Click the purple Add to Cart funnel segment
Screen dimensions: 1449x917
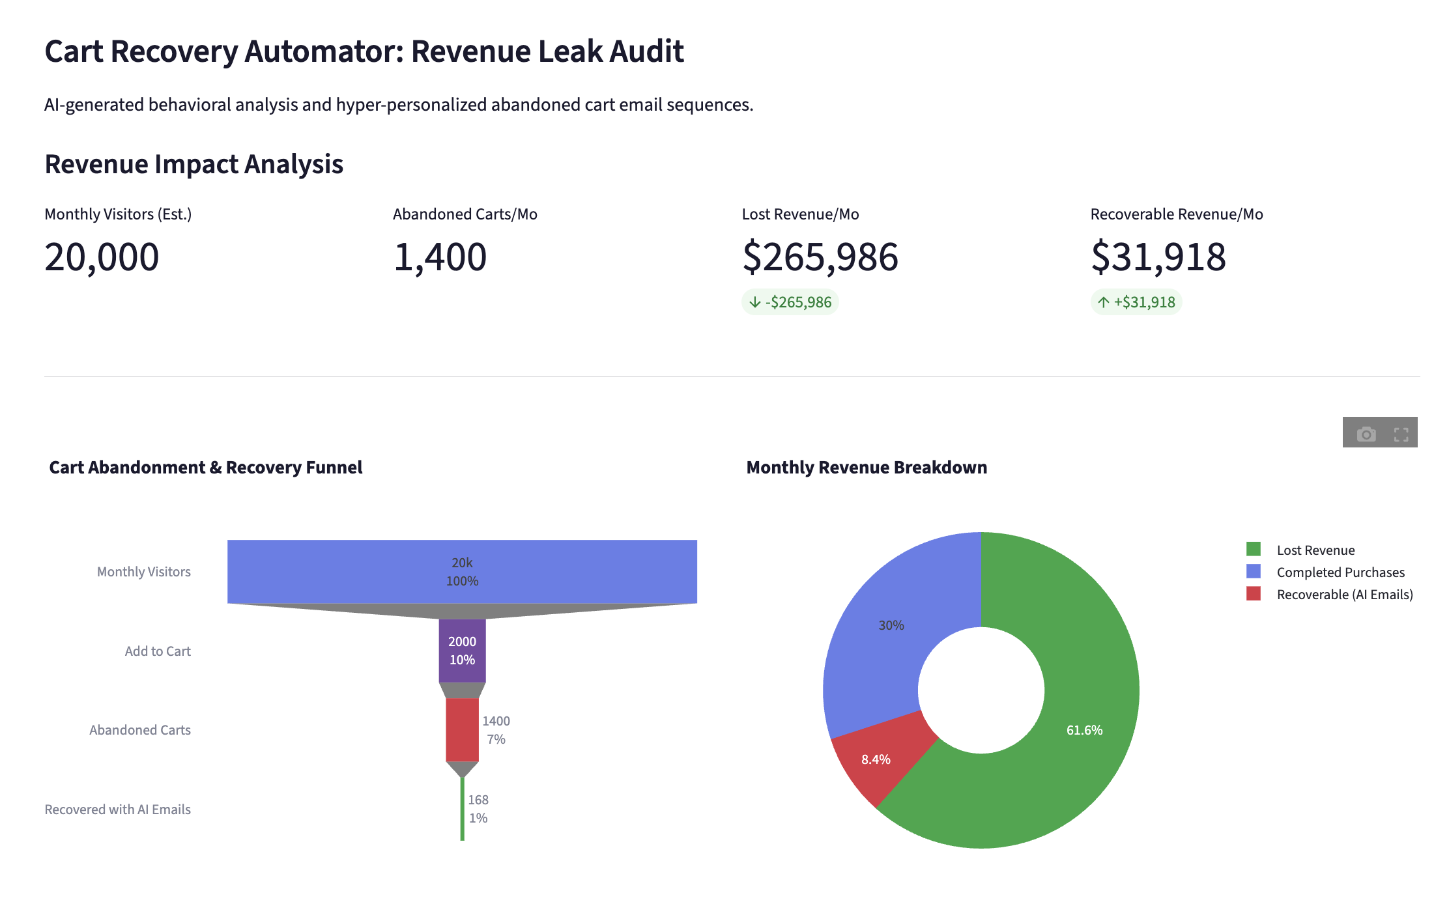tap(462, 651)
